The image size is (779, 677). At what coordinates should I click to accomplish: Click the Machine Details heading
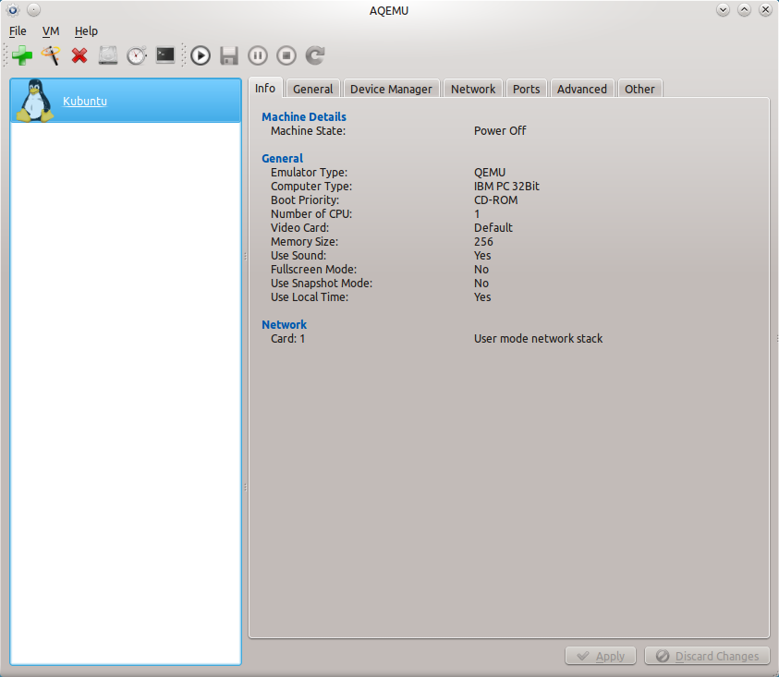pyautogui.click(x=304, y=116)
